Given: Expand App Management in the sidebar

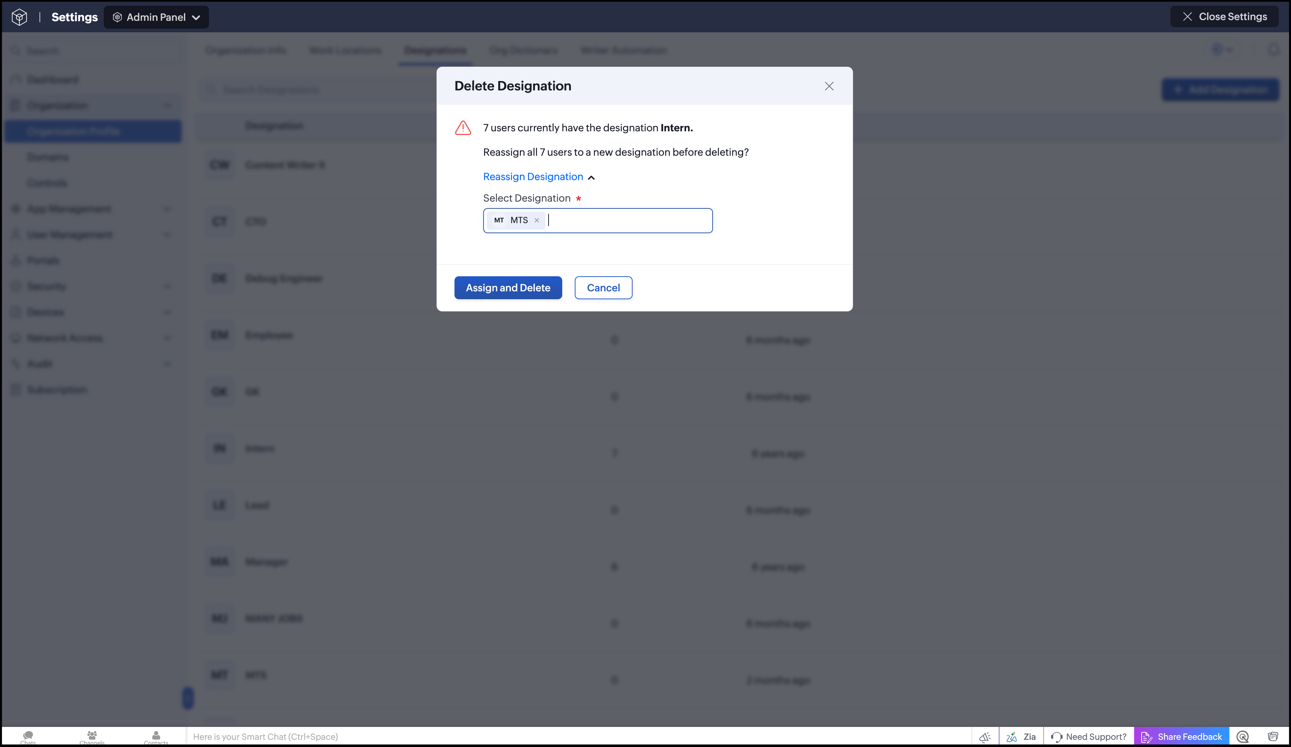Looking at the screenshot, I should pyautogui.click(x=93, y=209).
